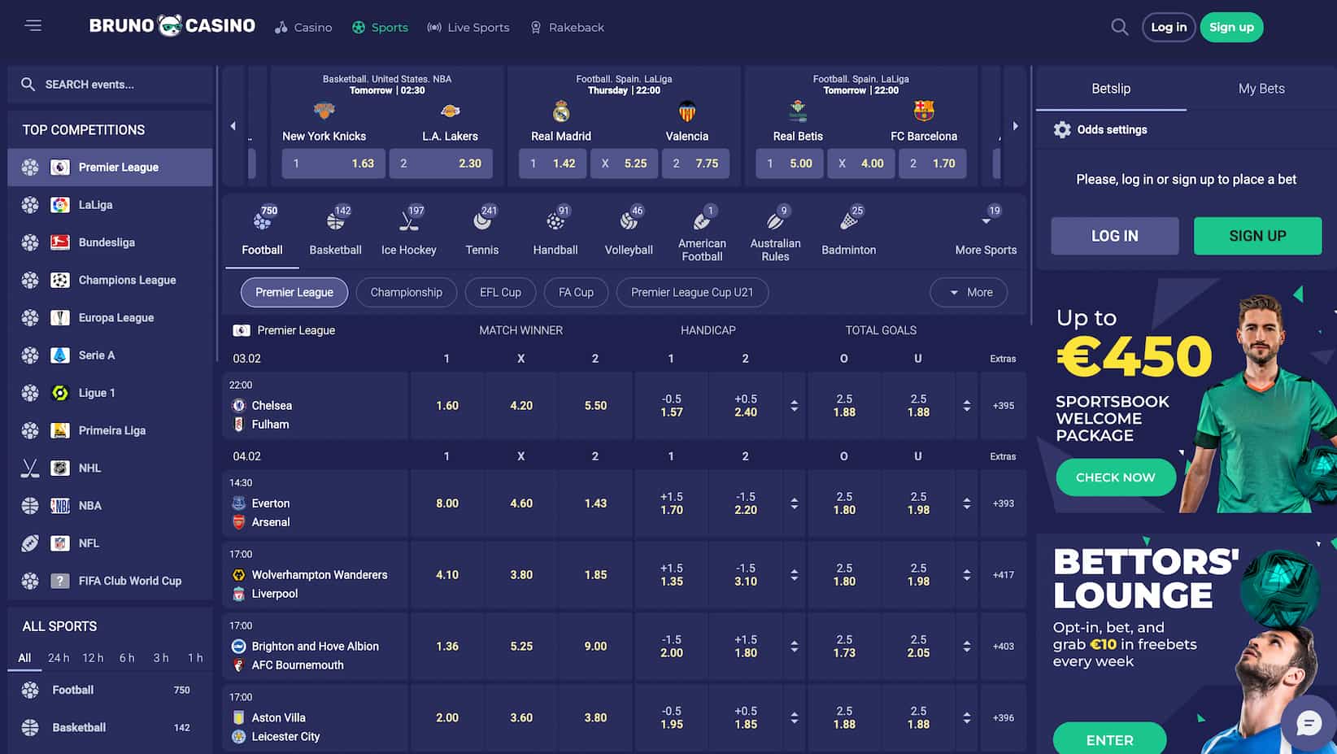Select the Premier League filter pill
The width and height of the screenshot is (1337, 754).
pyautogui.click(x=294, y=292)
